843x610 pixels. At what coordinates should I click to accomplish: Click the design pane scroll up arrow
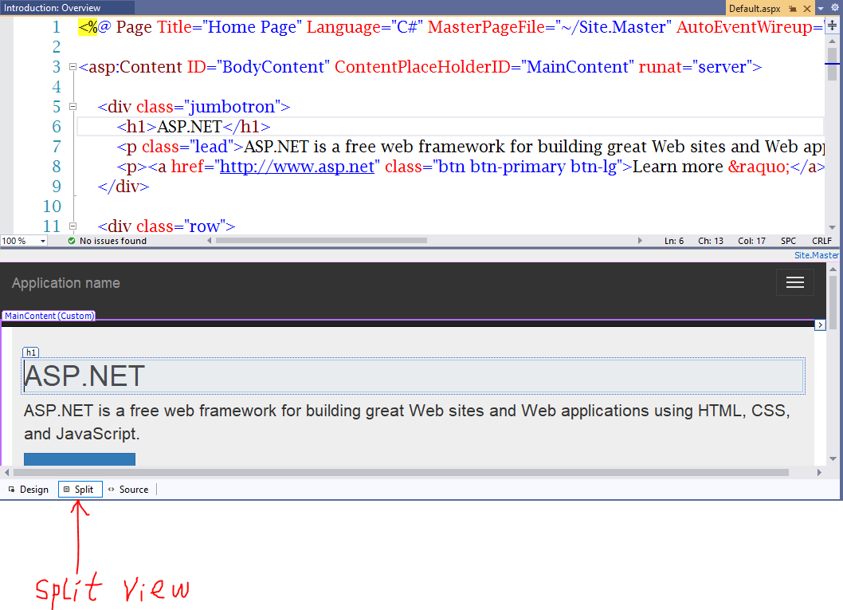(x=833, y=269)
